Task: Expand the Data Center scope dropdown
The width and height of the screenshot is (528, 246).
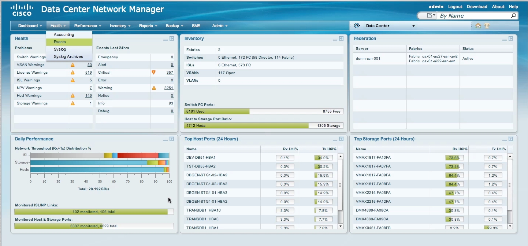Action: coord(413,26)
